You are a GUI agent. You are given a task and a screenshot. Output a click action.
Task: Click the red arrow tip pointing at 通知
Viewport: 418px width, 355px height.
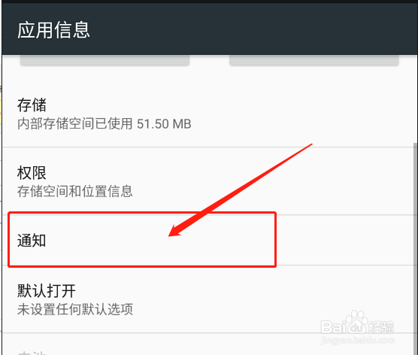click(172, 233)
